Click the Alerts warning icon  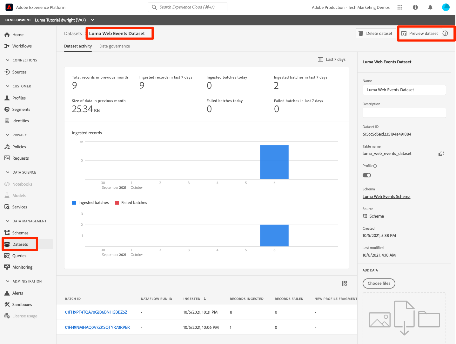(x=7, y=293)
